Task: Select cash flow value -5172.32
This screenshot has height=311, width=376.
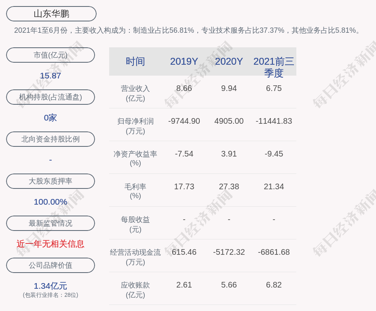Action: [229, 252]
